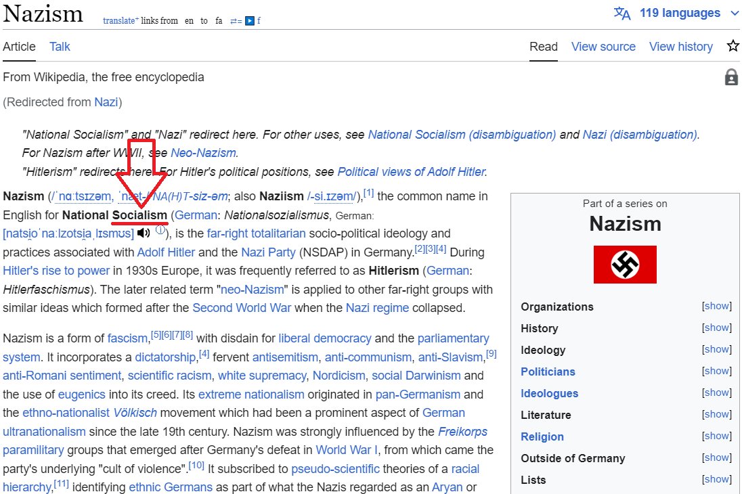742x494 pixels.
Task: Open the anti-Slavism link
Action: tap(450, 357)
